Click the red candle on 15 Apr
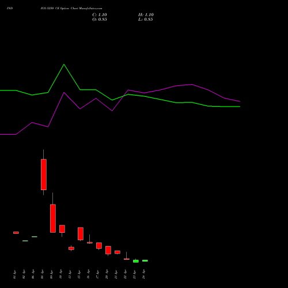 81,234
